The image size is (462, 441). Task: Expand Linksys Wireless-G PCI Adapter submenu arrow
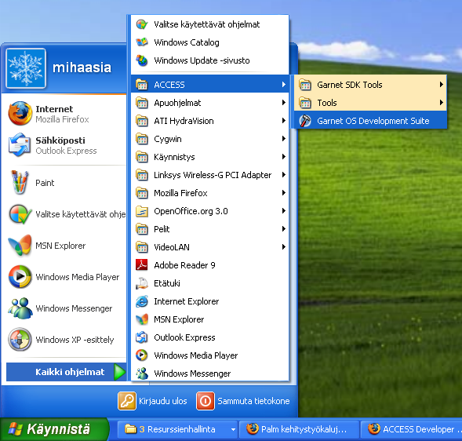click(x=284, y=175)
